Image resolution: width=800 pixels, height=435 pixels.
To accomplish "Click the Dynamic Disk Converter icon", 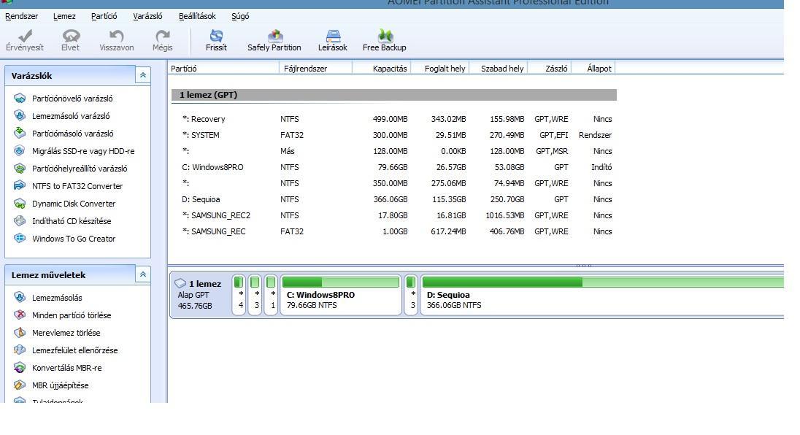I will [x=20, y=204].
